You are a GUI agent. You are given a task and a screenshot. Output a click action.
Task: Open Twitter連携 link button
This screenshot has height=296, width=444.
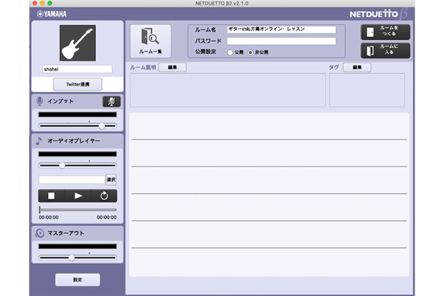tap(78, 84)
